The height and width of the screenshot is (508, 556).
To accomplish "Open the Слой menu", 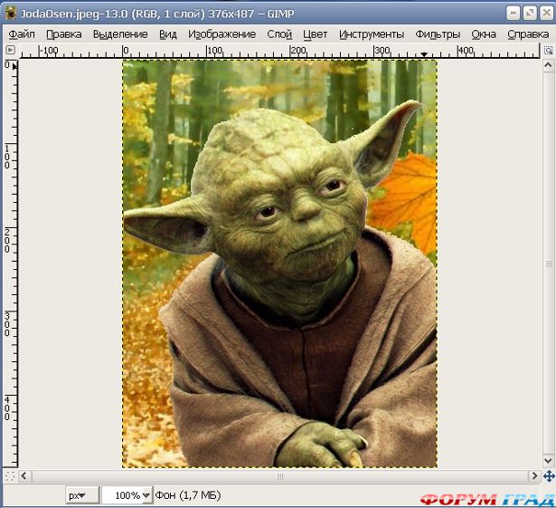I will point(279,34).
